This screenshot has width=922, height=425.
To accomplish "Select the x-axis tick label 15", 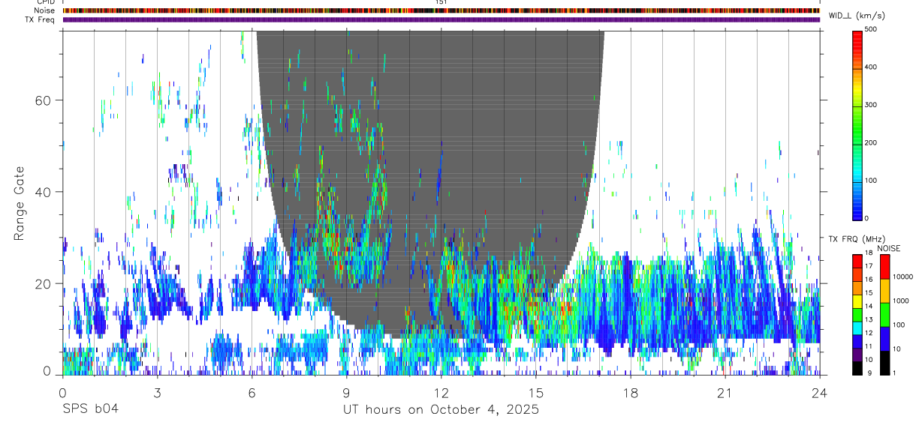I will click(x=535, y=392).
